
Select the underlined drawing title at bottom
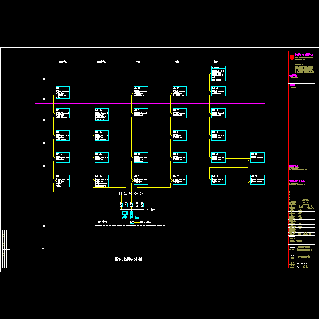(128, 259)
